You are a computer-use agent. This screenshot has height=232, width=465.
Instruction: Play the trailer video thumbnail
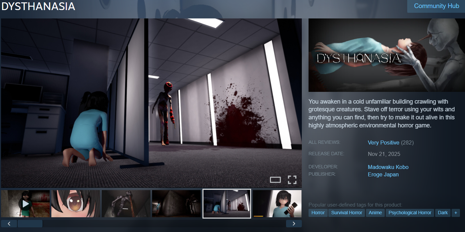[x=26, y=204]
